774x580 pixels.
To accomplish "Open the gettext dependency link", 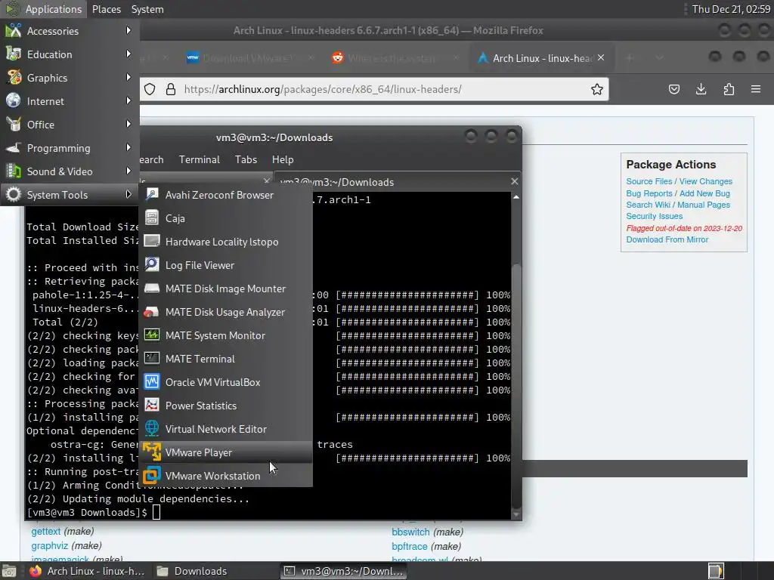I will [46, 531].
